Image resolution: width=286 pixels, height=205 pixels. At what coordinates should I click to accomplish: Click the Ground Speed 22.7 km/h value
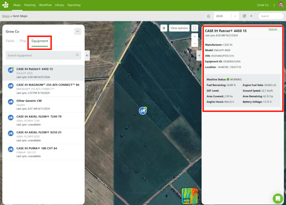[x=267, y=91]
